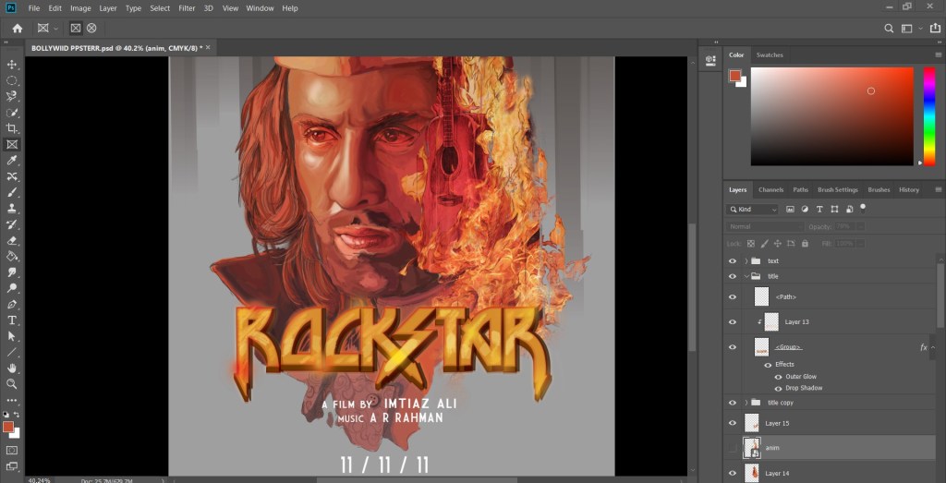Image resolution: width=946 pixels, height=483 pixels.
Task: Show the hidden anim layer
Action: (733, 448)
